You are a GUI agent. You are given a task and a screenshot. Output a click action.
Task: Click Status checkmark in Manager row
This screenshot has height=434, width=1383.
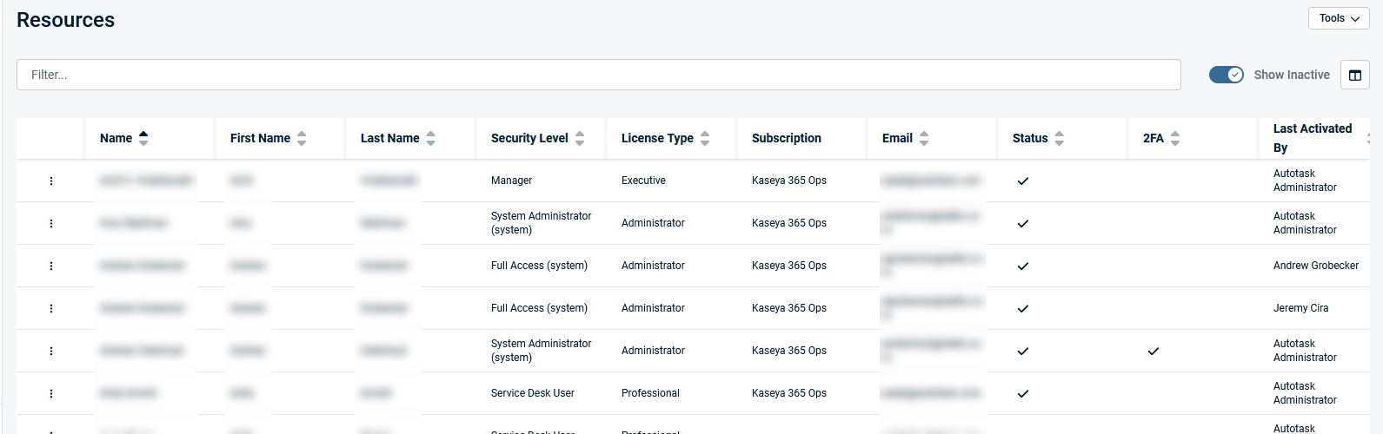click(1023, 181)
